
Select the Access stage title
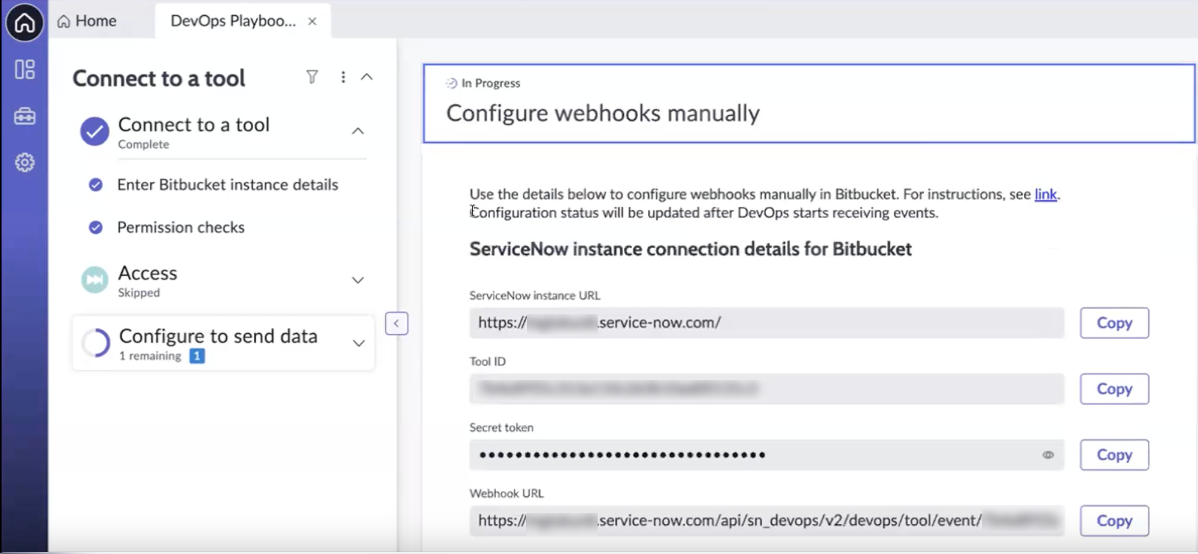coord(148,273)
